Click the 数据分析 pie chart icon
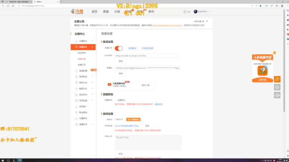Viewport: 289px width, 162px height. tap(76, 89)
